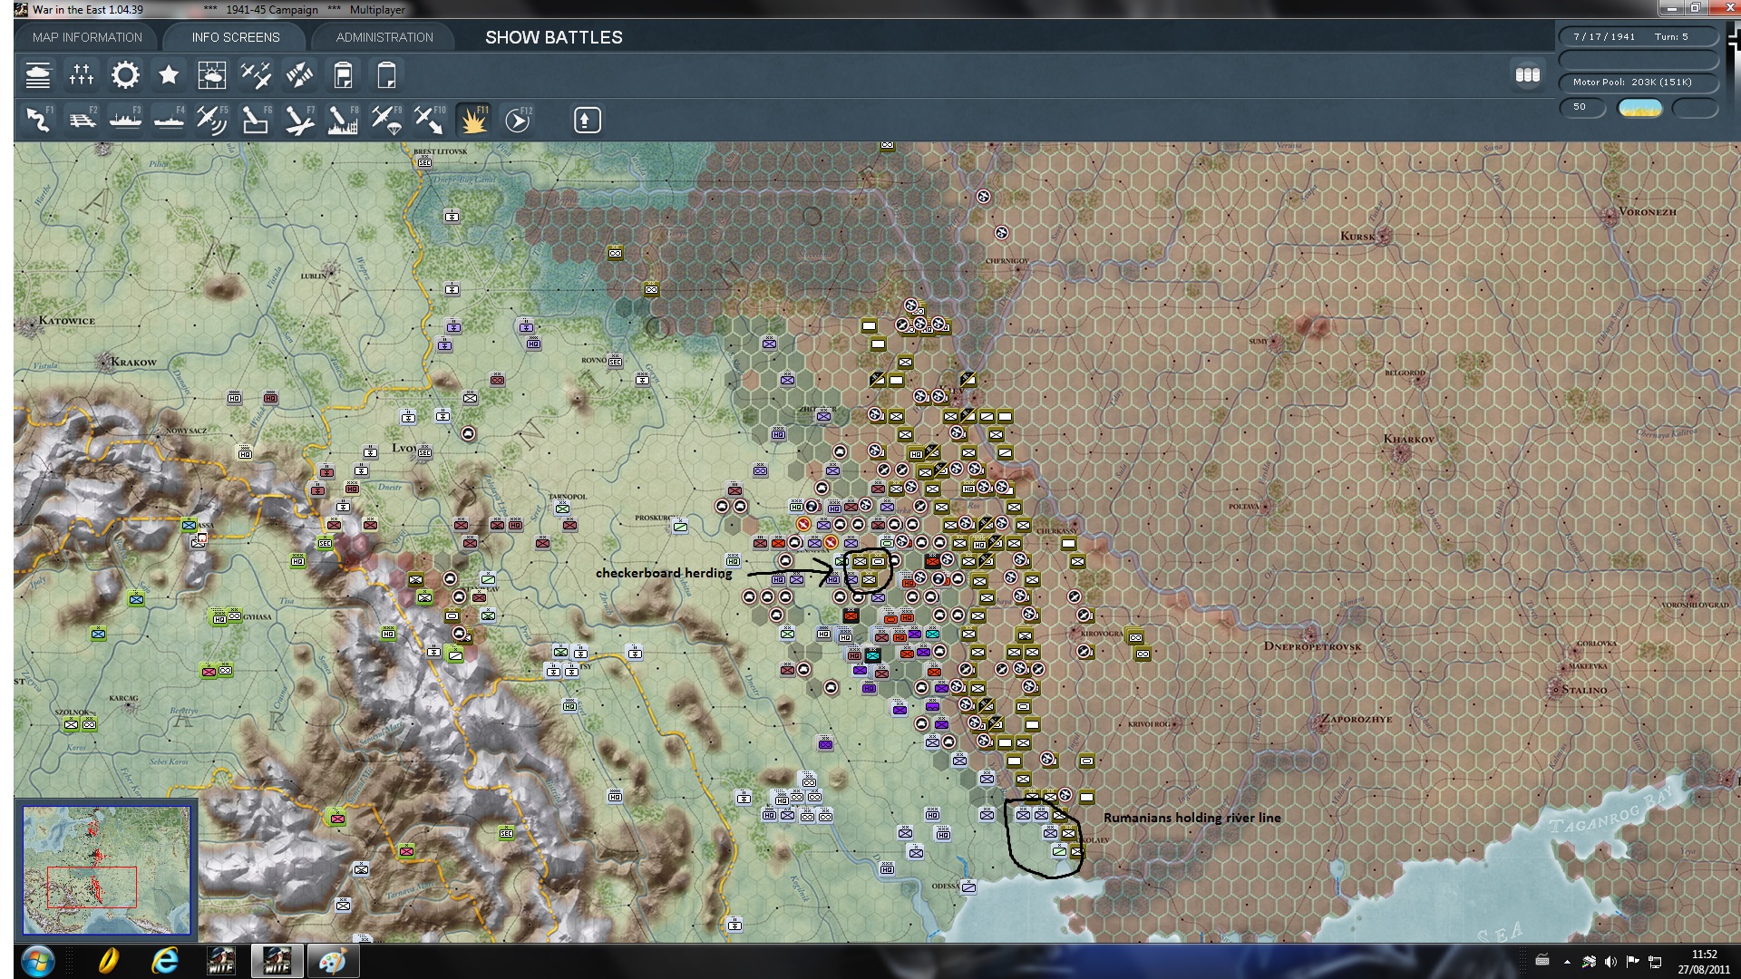Image resolution: width=1741 pixels, height=979 pixels.
Task: Open Internet Explorer from taskbar
Action: click(164, 961)
